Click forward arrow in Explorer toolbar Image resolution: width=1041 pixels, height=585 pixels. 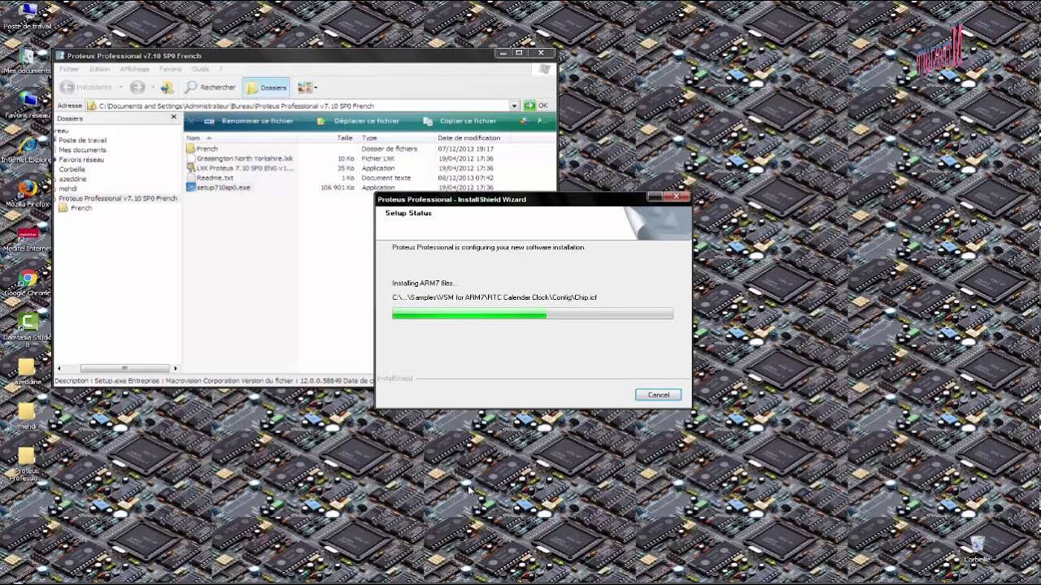[x=137, y=87]
